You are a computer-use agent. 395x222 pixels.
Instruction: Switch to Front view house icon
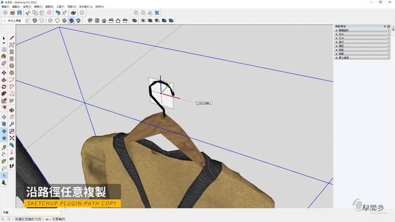104,20
